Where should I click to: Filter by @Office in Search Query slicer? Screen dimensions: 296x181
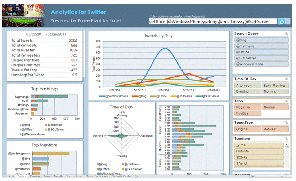coord(261,52)
